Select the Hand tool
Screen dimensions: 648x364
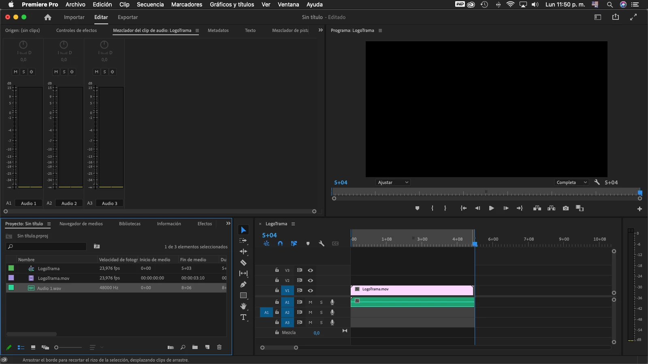[x=243, y=306]
